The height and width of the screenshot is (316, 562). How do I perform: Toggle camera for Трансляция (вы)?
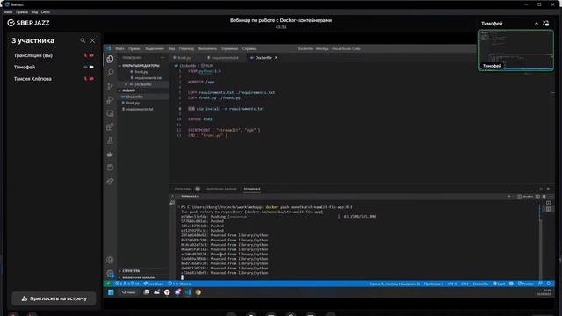point(91,55)
